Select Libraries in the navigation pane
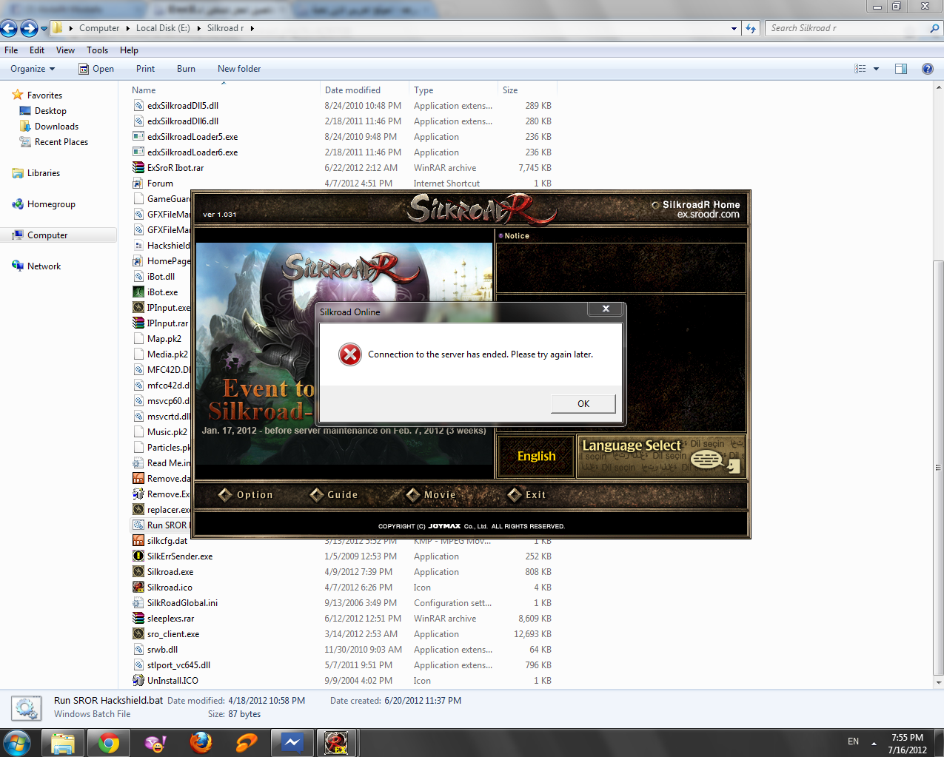This screenshot has height=757, width=944. pos(44,173)
